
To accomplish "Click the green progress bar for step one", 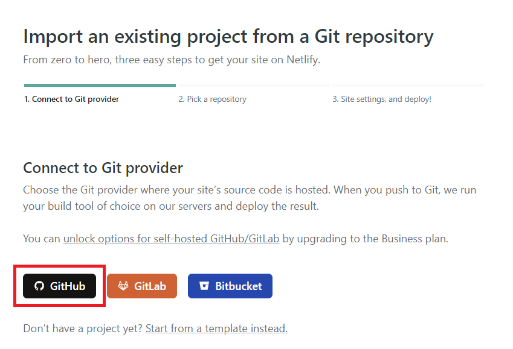I will (100, 85).
